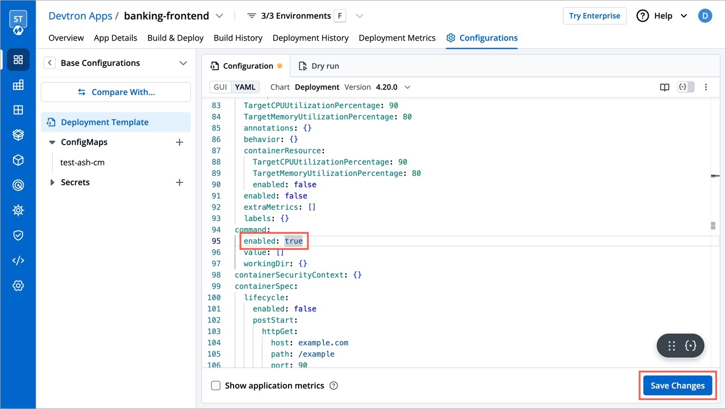Toggle the variables braces switch in toolbar
Screen dimensions: 726x409
(x=686, y=87)
